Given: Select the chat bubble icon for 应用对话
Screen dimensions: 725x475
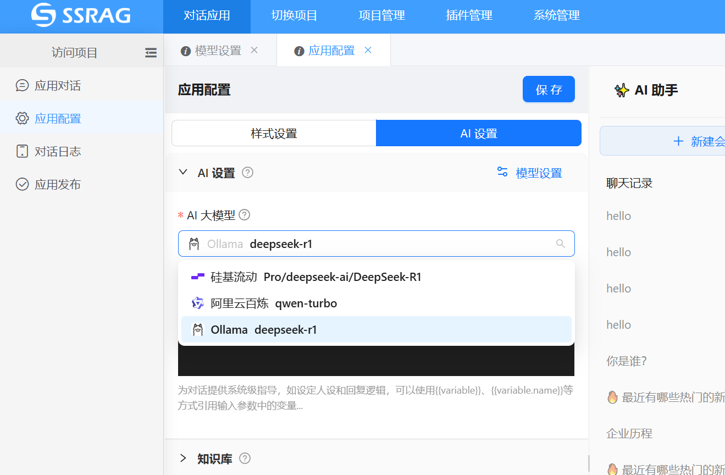Looking at the screenshot, I should coord(22,85).
